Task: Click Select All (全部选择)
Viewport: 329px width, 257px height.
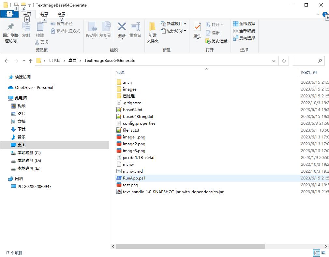Action: tap(244, 24)
